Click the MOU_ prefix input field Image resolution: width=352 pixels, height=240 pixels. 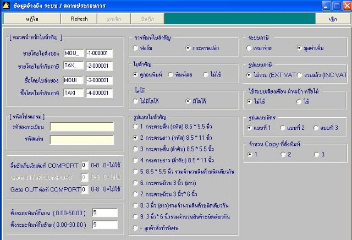coord(74,53)
